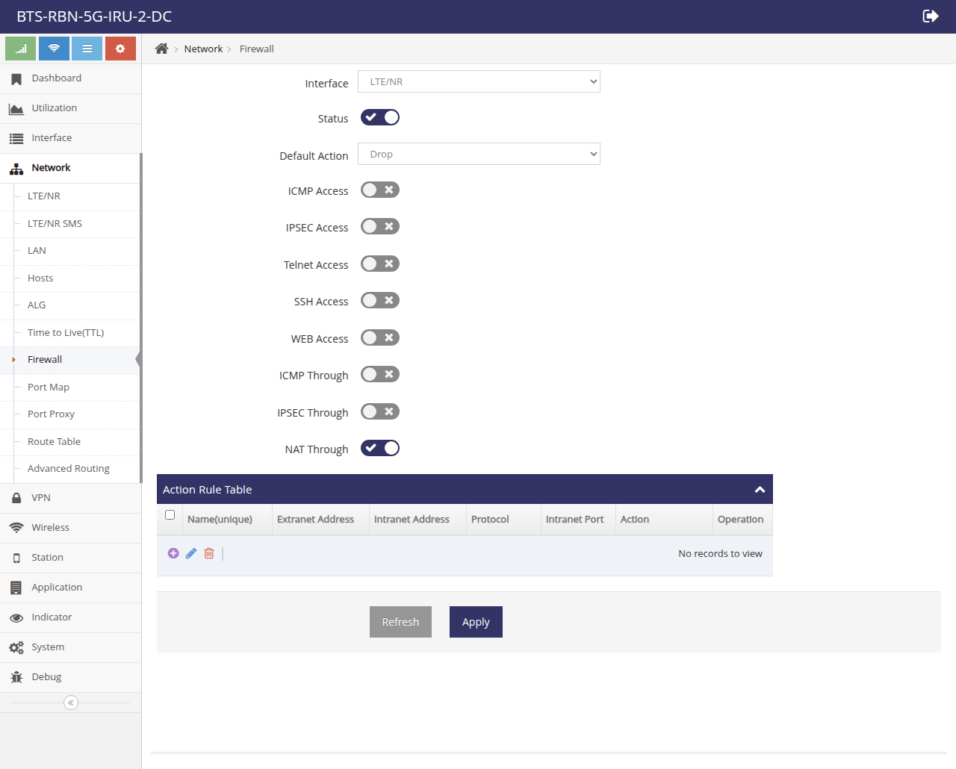956x769 pixels.
Task: Enable IPSEC Access toggle
Action: point(380,226)
